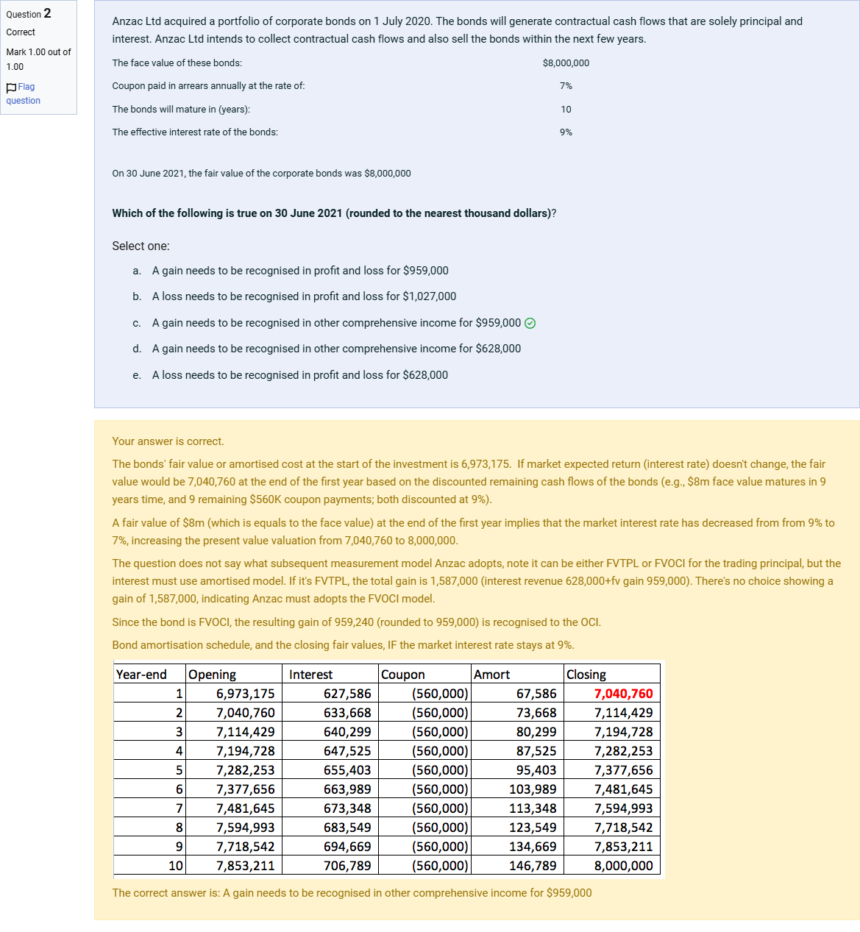Open the Flag question link

23,93
